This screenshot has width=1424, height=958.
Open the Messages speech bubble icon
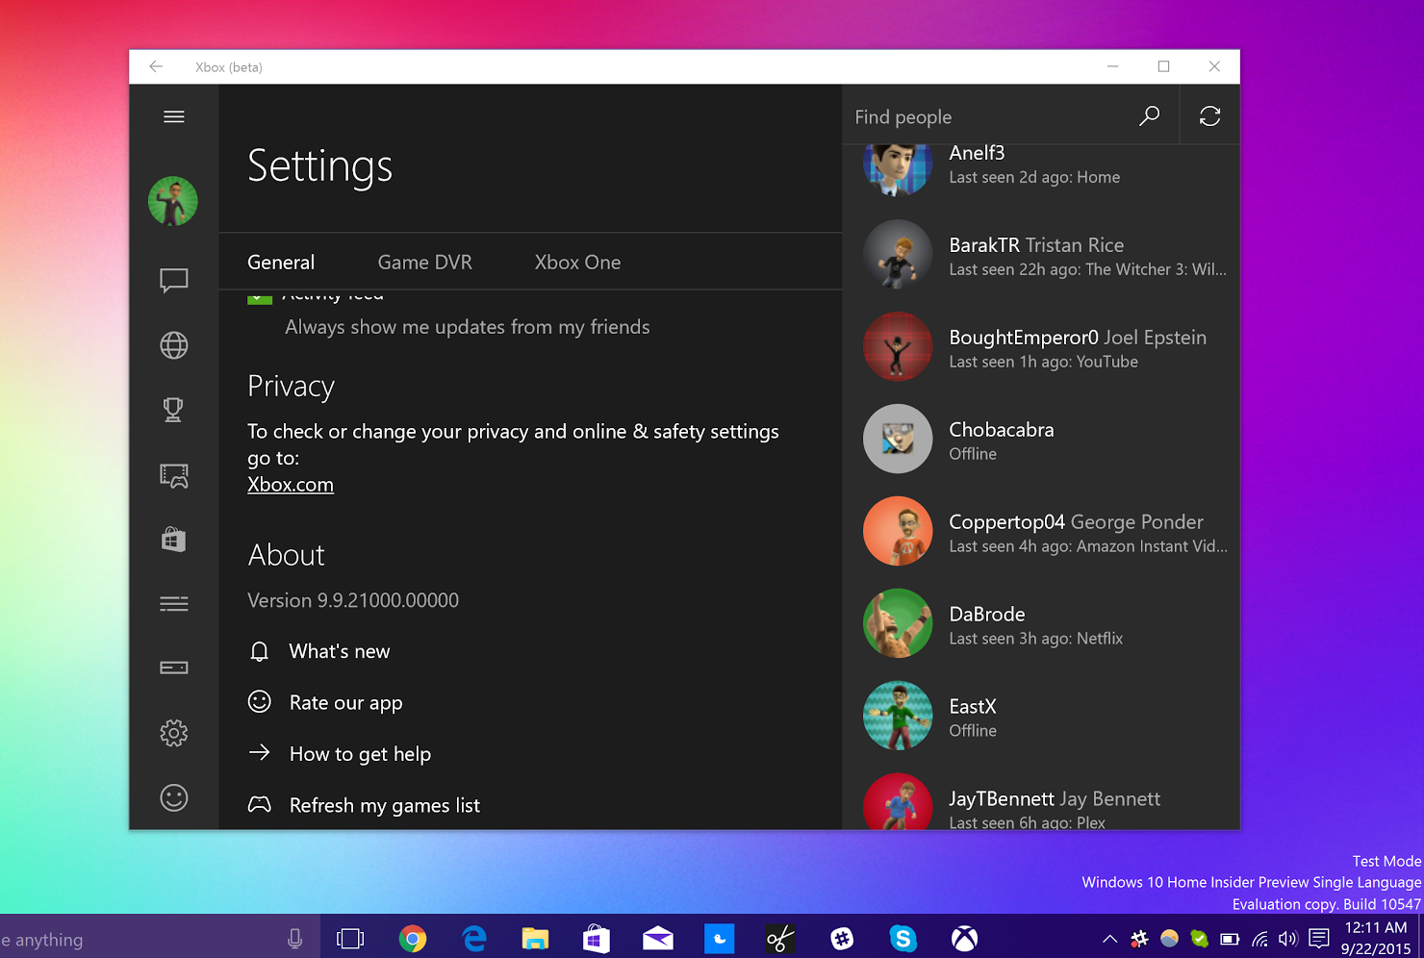tap(174, 280)
